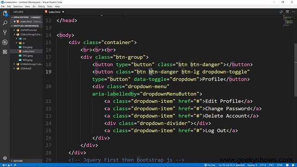The width and height of the screenshot is (297, 167).
Task: Open the Selection menu
Action: coord(18,6)
